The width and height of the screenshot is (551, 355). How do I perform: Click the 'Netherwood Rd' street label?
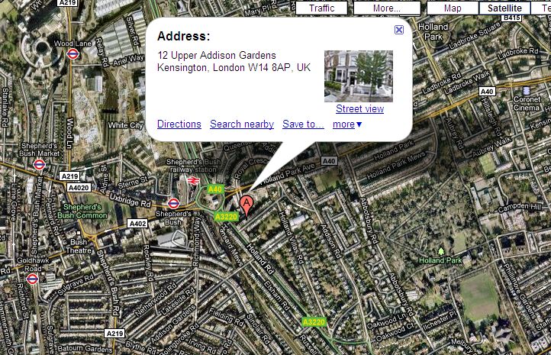pyautogui.click(x=156, y=299)
